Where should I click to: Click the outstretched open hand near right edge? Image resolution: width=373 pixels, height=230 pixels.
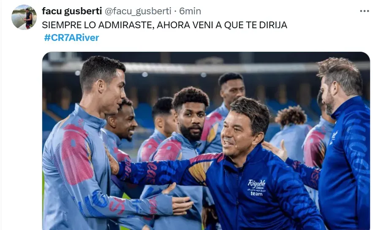point(276,150)
